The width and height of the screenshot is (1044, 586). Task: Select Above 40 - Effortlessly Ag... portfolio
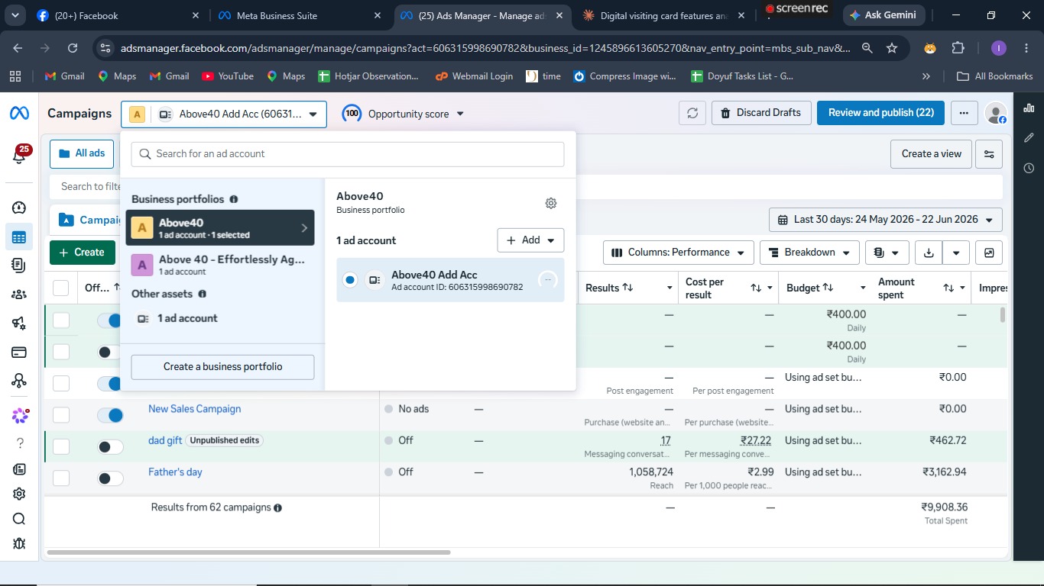[220, 265]
